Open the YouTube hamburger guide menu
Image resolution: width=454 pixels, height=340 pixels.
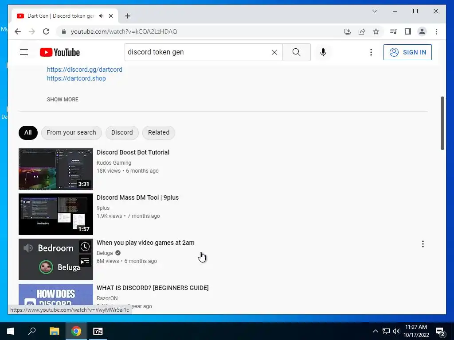[24, 52]
